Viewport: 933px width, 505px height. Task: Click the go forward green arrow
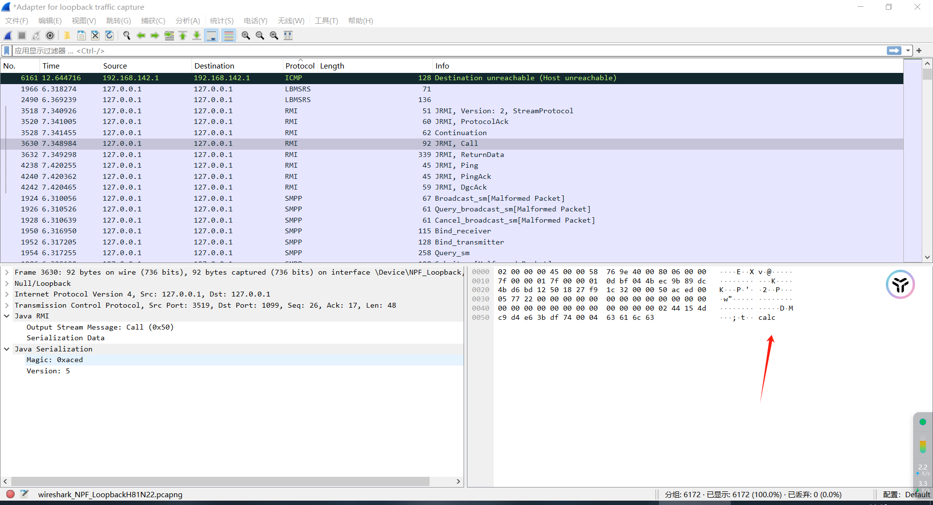click(155, 35)
